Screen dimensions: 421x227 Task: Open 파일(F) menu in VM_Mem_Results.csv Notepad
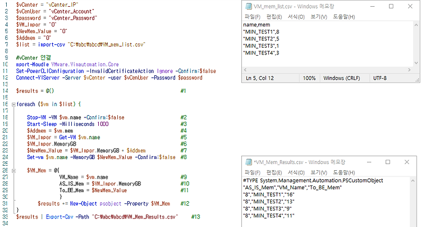(x=253, y=172)
